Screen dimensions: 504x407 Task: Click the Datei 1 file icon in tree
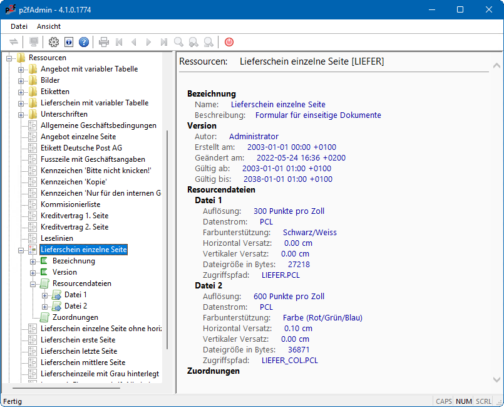pyautogui.click(x=56, y=295)
